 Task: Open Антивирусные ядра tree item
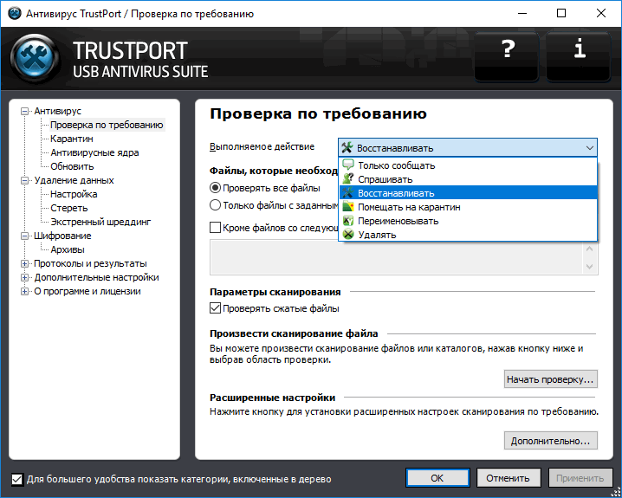pos(94,152)
